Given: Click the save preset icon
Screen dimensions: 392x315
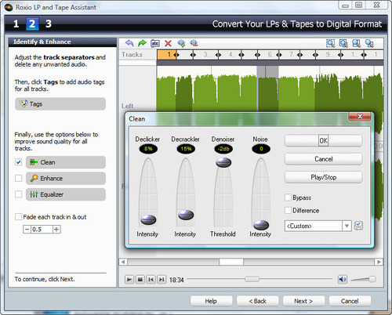Looking at the screenshot, I should [358, 226].
